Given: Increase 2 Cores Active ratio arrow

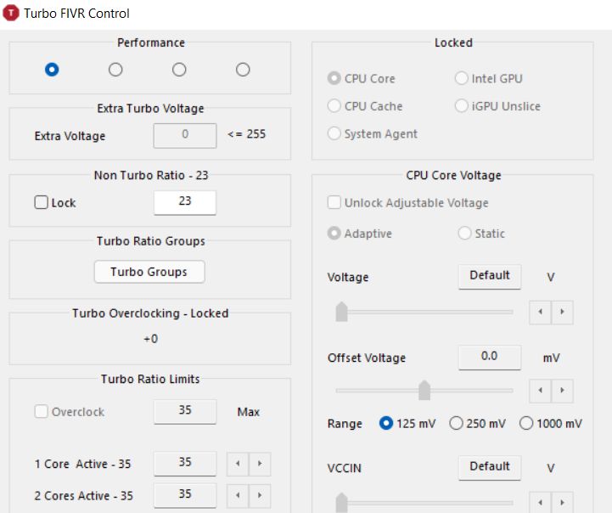Looking at the screenshot, I should point(259,495).
